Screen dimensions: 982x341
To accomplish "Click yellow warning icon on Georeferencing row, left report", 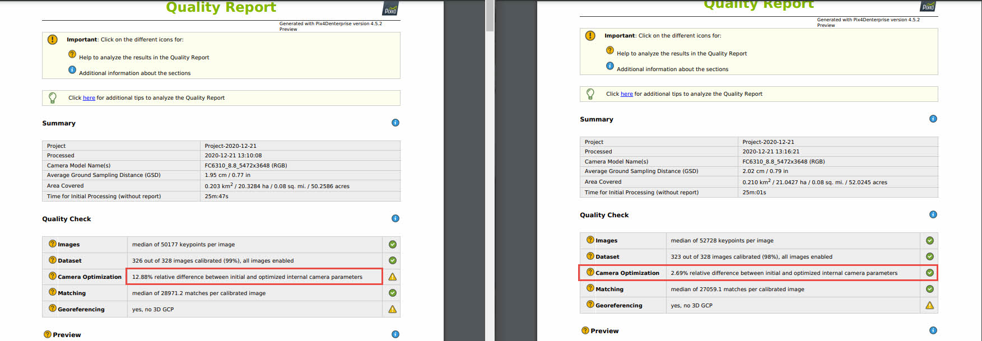I will point(393,309).
